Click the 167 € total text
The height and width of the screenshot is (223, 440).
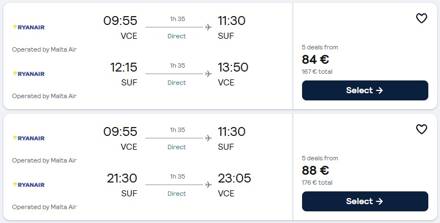click(317, 72)
